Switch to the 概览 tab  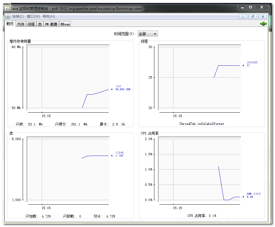pyautogui.click(x=10, y=24)
